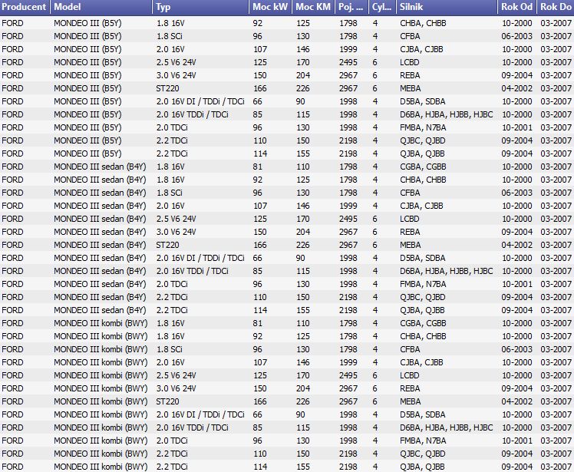Select "1.8 SCi" in the MONDEO III (B5Y) row
Viewport: 574px width, 472px height.
point(169,36)
